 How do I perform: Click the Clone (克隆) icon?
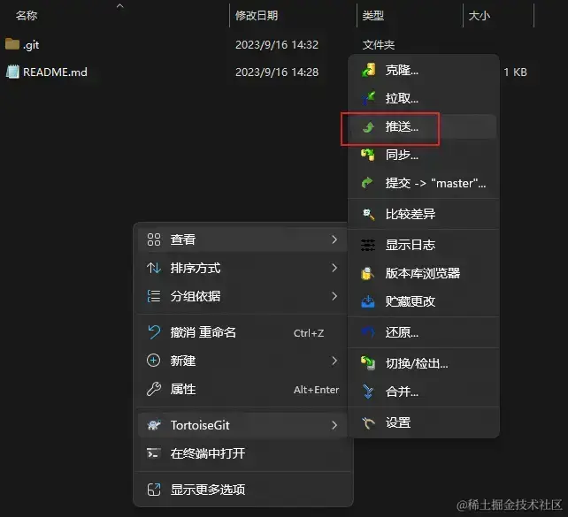(x=368, y=70)
